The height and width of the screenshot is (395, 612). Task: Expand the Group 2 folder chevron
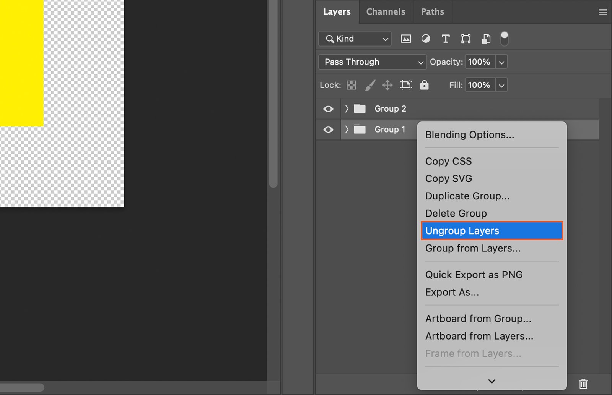point(347,109)
